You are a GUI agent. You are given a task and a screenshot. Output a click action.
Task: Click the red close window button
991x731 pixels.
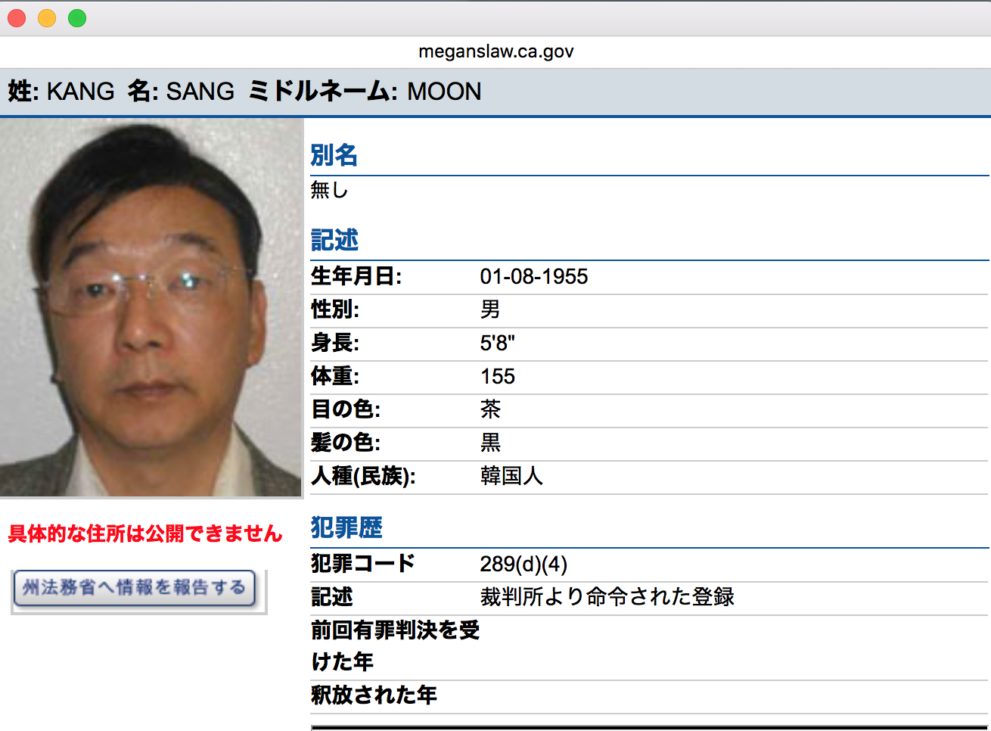click(17, 18)
